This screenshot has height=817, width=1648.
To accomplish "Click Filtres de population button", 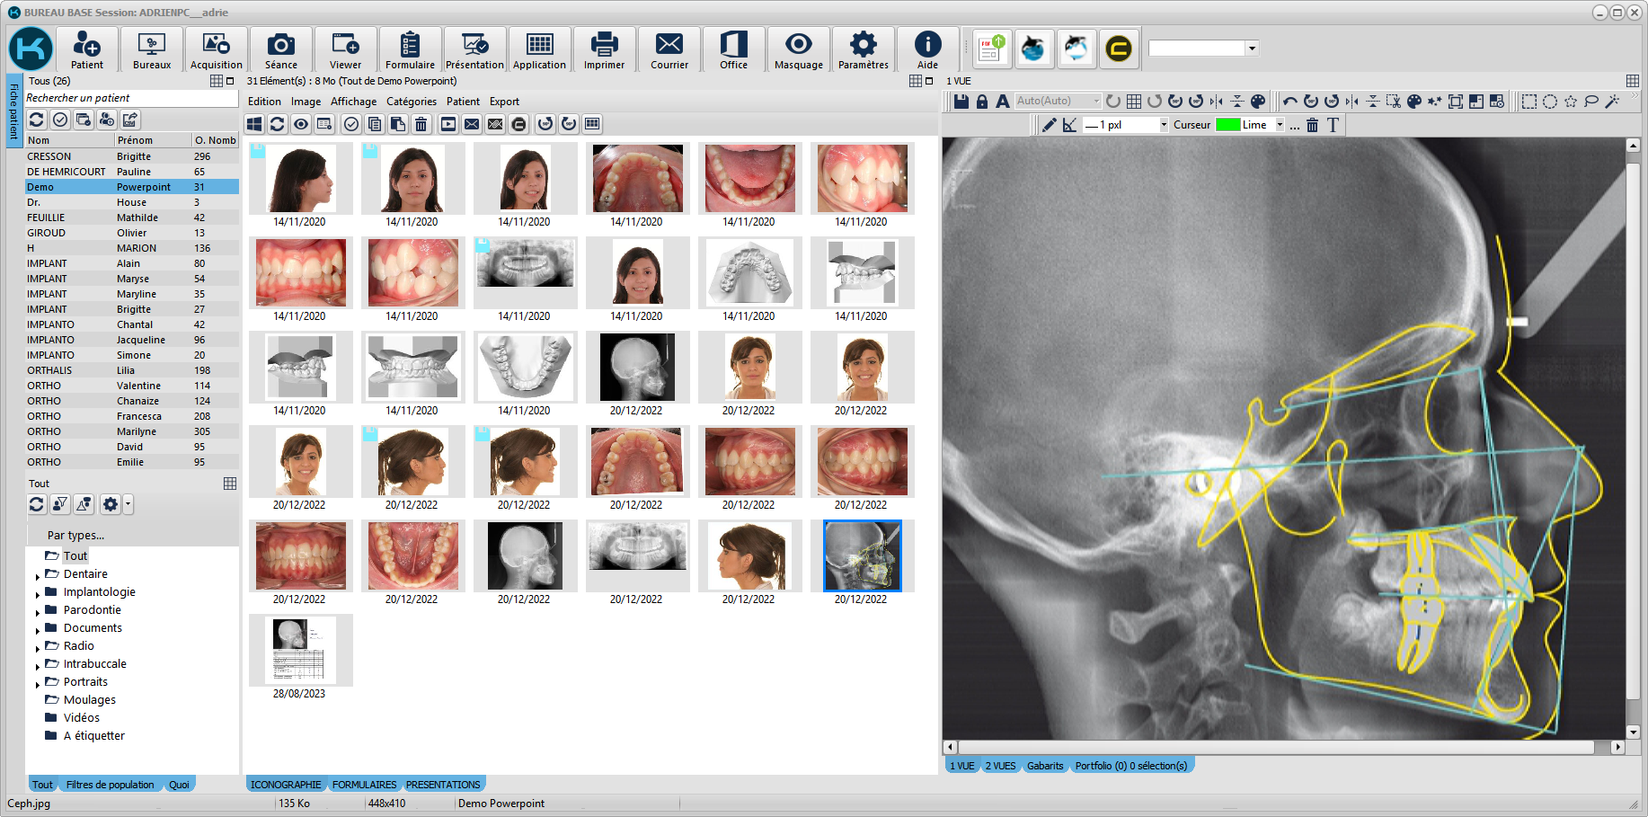I will 110,785.
